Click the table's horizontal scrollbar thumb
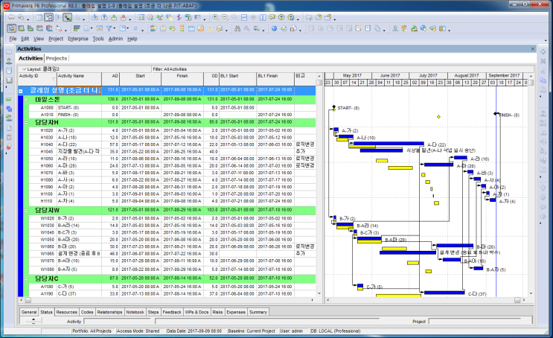Image resolution: width=553 pixels, height=338 pixels. pyautogui.click(x=28, y=300)
